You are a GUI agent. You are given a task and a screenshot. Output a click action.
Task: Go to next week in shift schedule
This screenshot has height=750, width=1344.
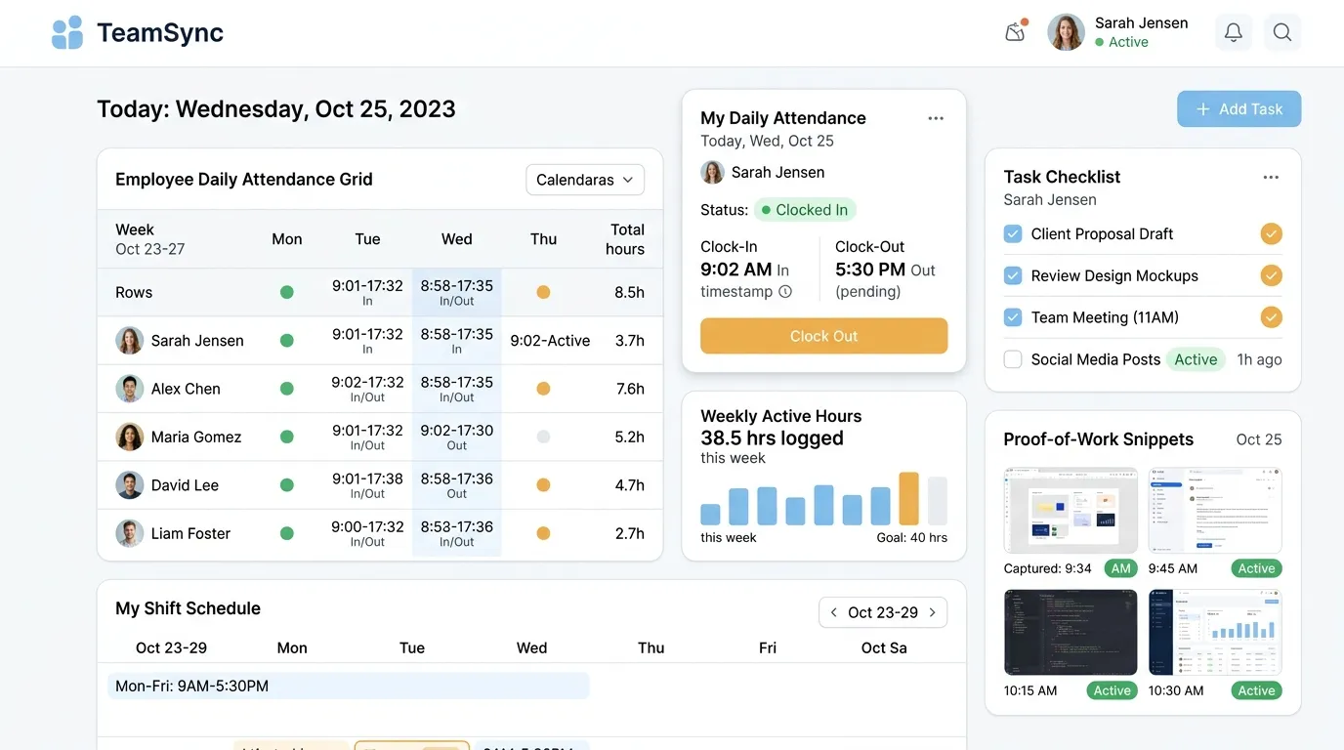point(933,612)
